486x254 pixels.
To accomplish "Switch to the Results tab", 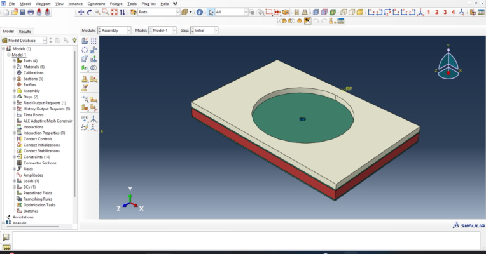I will pyautogui.click(x=25, y=31).
